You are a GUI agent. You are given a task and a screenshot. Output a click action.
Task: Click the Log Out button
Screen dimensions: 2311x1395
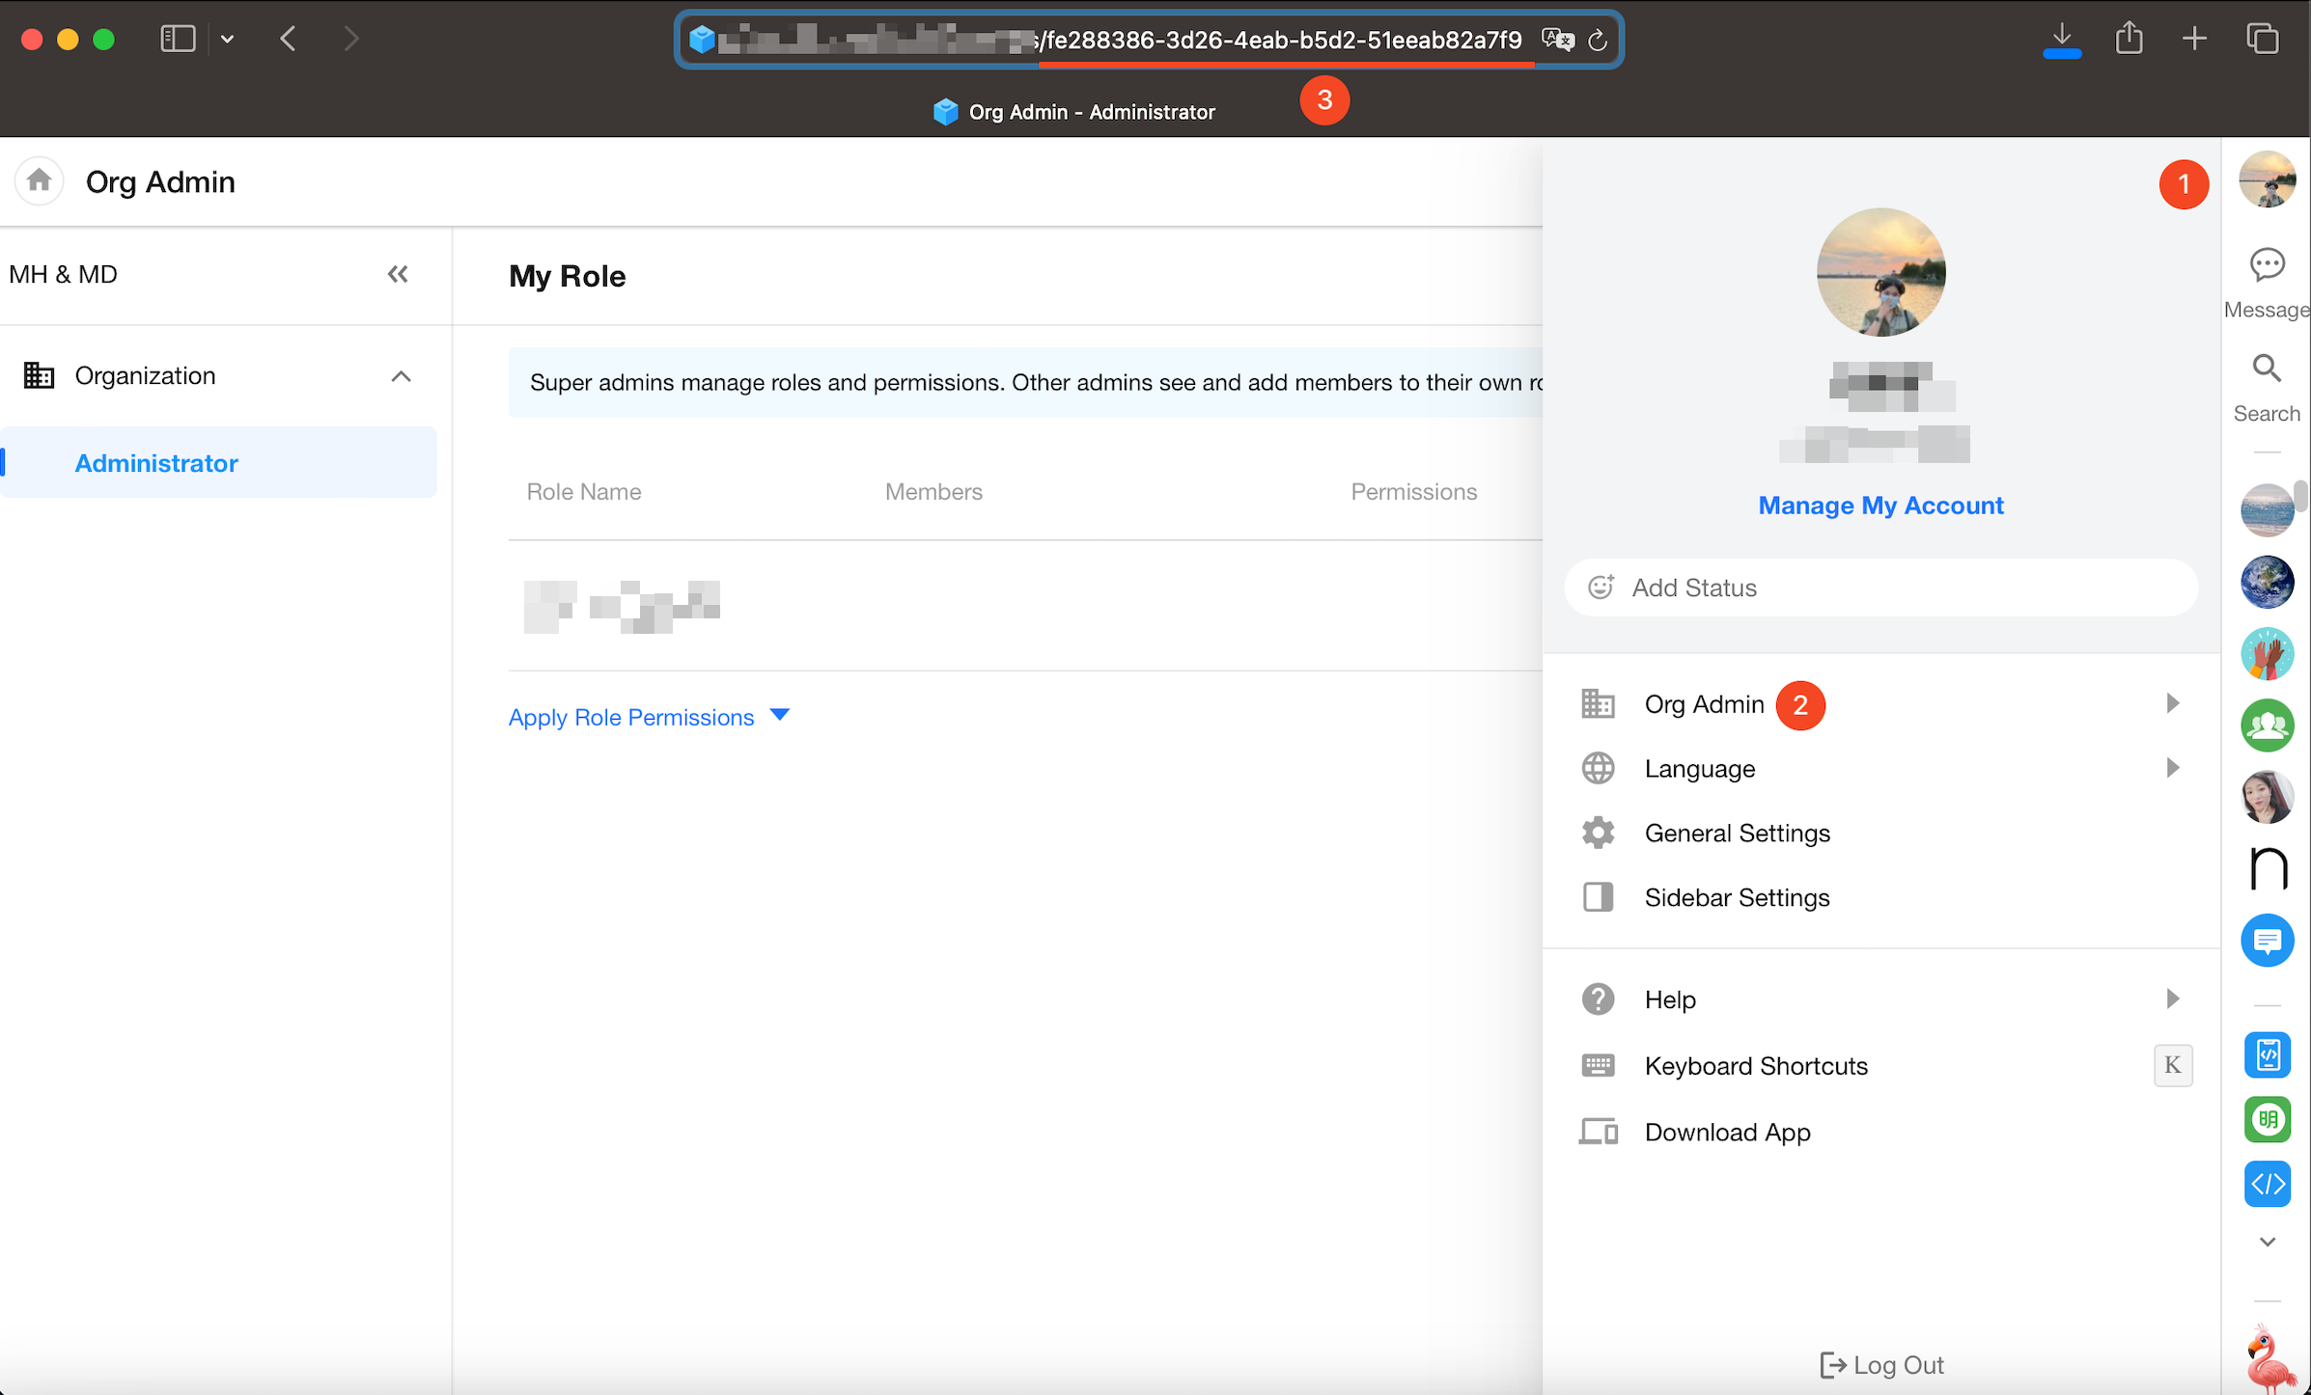pos(1881,1364)
